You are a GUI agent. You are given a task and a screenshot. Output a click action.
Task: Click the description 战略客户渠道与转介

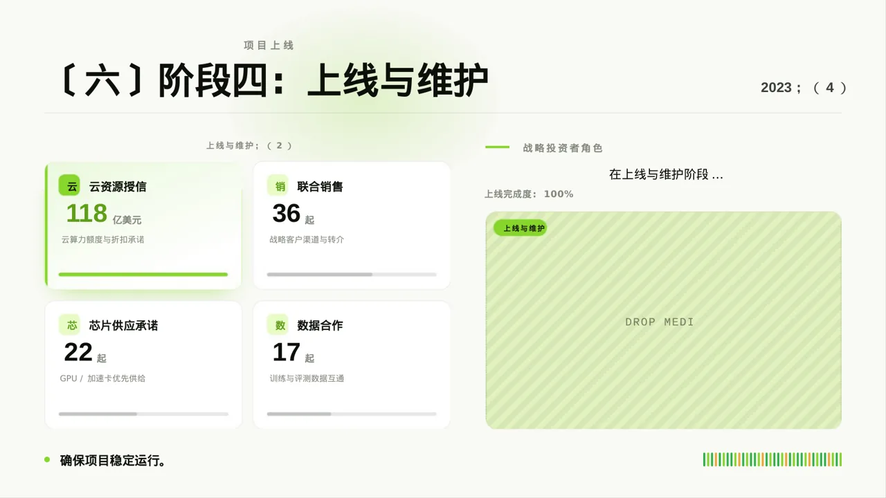pyautogui.click(x=307, y=239)
